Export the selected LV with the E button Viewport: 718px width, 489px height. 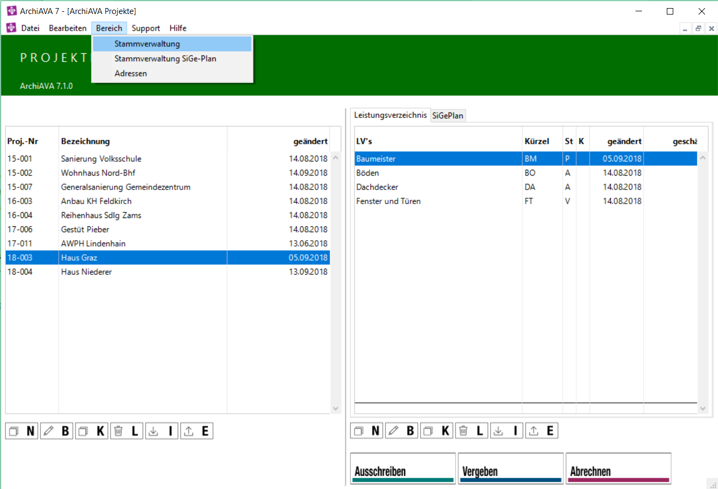pyautogui.click(x=542, y=431)
